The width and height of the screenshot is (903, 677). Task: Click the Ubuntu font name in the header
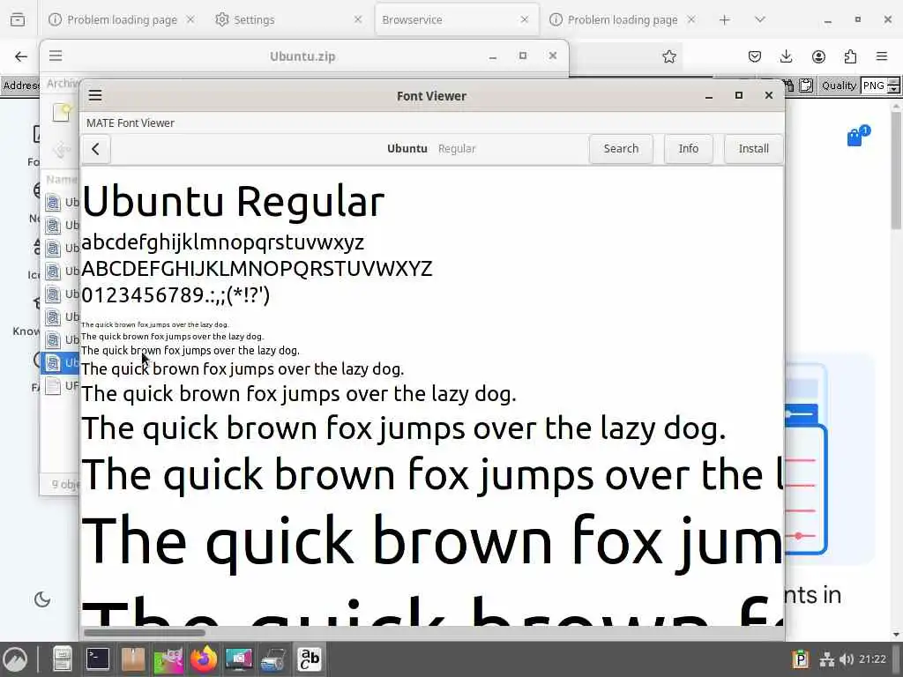coord(407,148)
